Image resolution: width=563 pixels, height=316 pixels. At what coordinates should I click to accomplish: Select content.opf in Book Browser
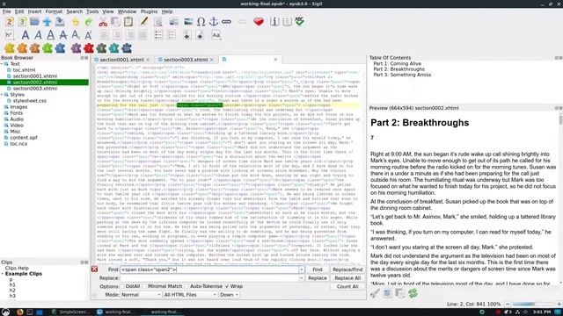pyautogui.click(x=24, y=138)
